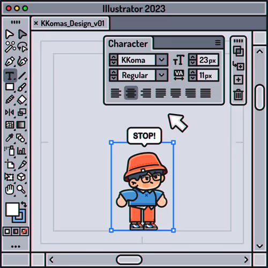Toggle center text alignment

pyautogui.click(x=131, y=93)
